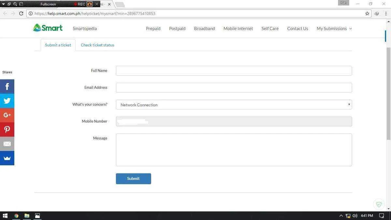The image size is (391, 220).
Task: Open the Self Care menu item
Action: [270, 28]
